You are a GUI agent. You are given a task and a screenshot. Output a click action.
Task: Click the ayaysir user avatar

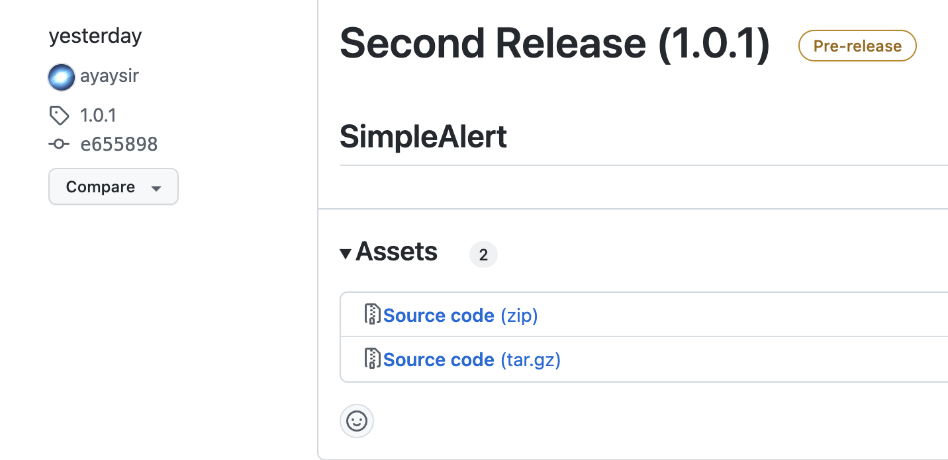[62, 77]
